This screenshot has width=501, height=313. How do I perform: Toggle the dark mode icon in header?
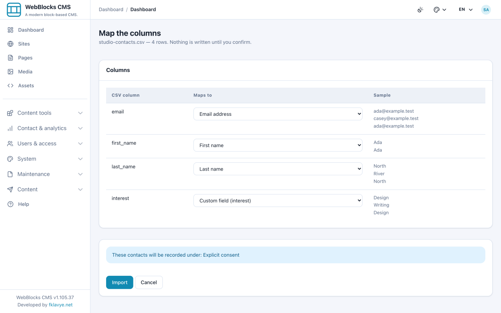pyautogui.click(x=420, y=10)
